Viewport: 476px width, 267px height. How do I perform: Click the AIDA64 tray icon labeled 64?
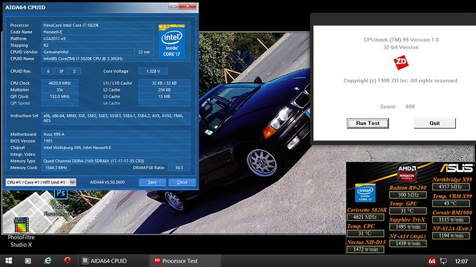click(x=432, y=261)
